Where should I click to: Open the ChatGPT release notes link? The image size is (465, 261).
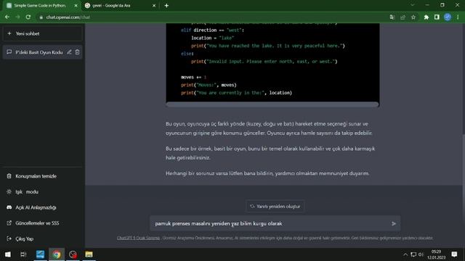(138, 238)
